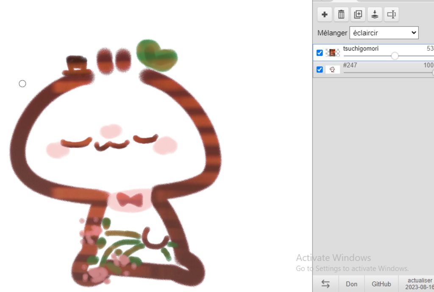Click the actualiser 2023-08-16 button
Viewport: 434px width, 292px height.
417,284
